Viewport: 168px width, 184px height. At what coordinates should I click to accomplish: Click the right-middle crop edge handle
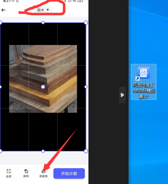(86, 87)
